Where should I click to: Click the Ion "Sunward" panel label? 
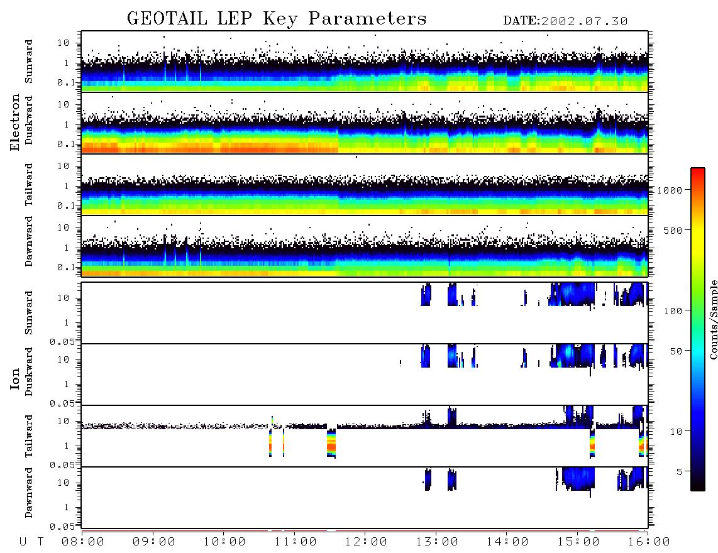29,313
